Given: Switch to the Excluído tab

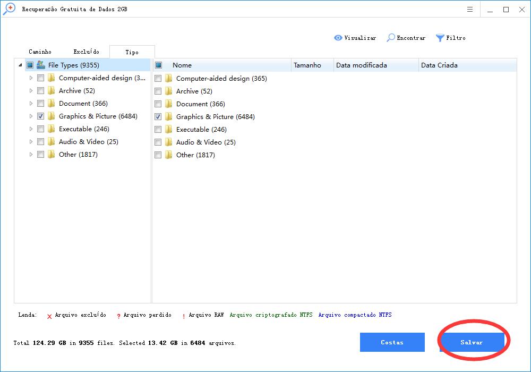Looking at the screenshot, I should coord(87,52).
